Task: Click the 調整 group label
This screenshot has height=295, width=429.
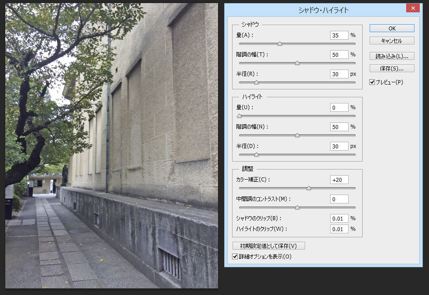Action: [247, 169]
